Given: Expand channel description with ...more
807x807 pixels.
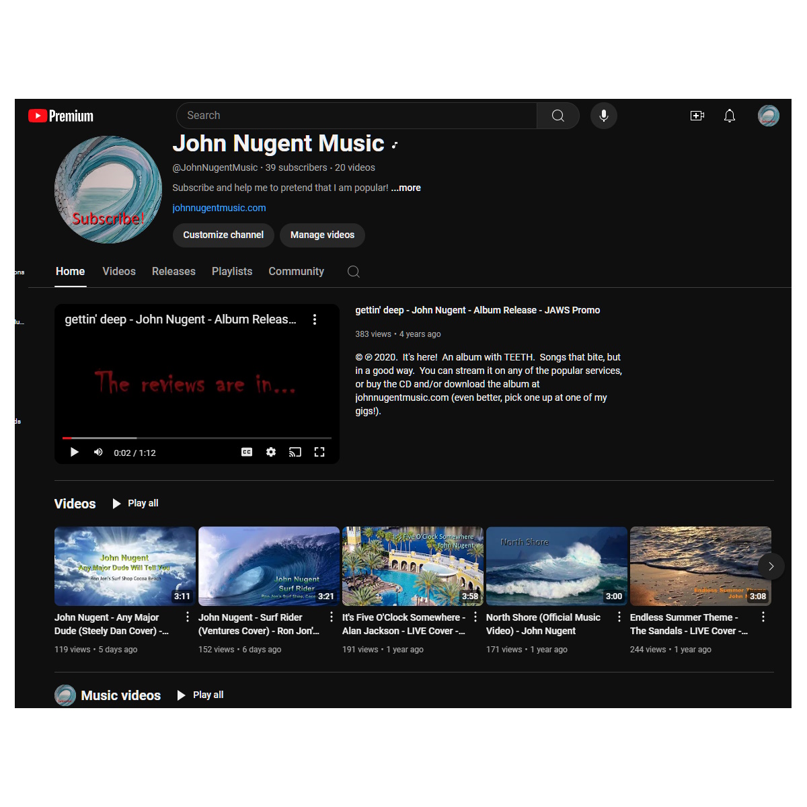Looking at the screenshot, I should pyautogui.click(x=406, y=188).
